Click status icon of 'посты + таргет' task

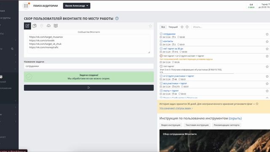coord(161,91)
